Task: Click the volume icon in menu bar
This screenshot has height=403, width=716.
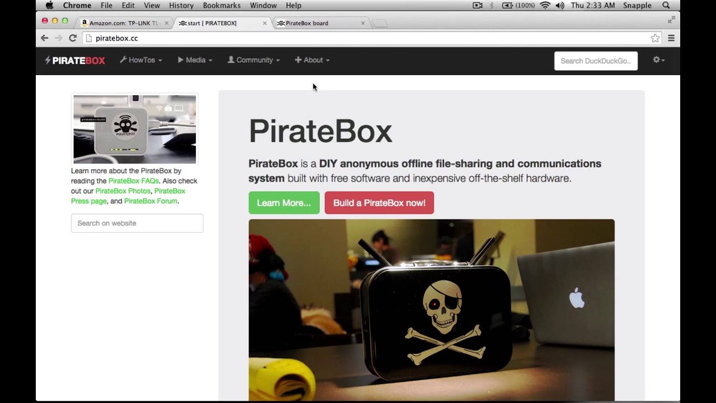Action: 560,5
